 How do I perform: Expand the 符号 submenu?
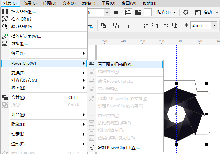coord(47,53)
